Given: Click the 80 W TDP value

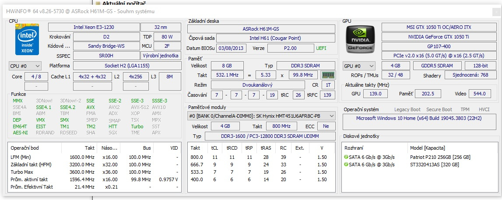Looking at the screenshot, I should pos(168,36).
